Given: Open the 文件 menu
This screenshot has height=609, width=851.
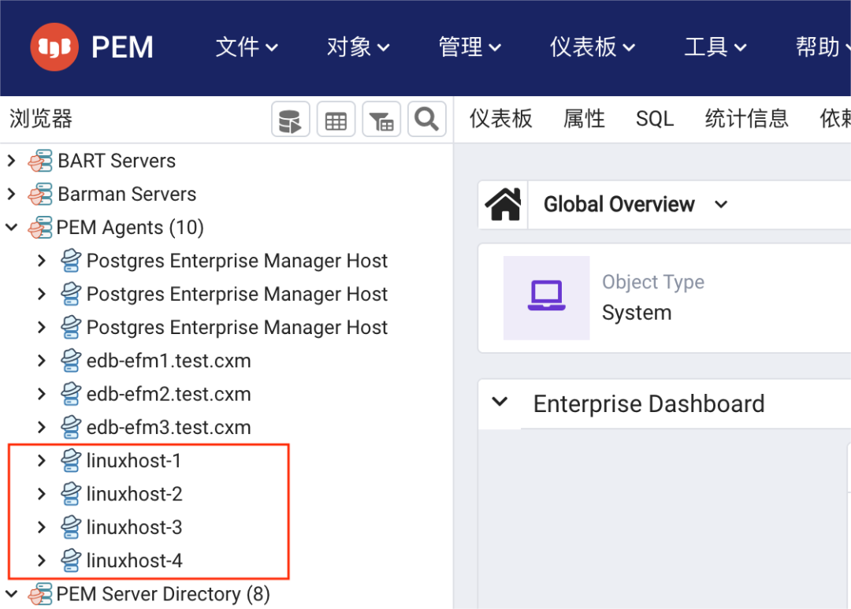Looking at the screenshot, I should pos(247,47).
